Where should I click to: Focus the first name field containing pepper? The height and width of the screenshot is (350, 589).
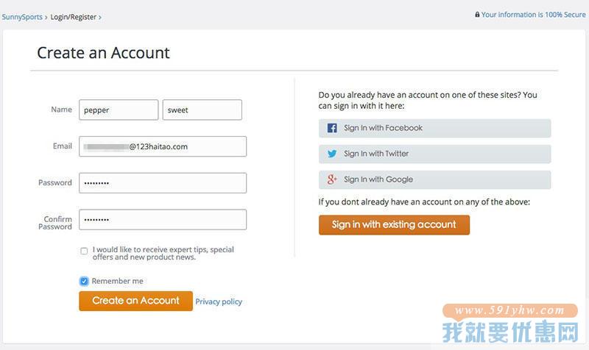click(119, 110)
